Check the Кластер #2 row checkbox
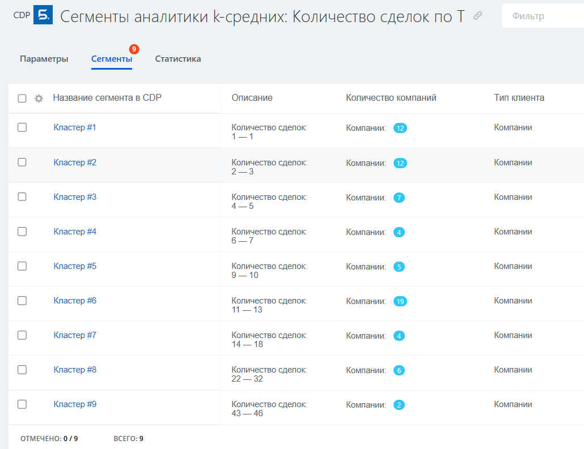 point(22,162)
